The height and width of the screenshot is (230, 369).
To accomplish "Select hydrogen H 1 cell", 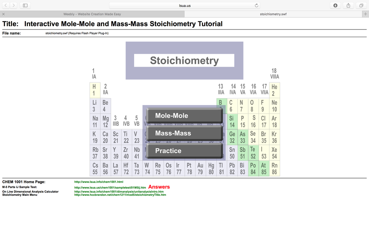I will pyautogui.click(x=95, y=90).
